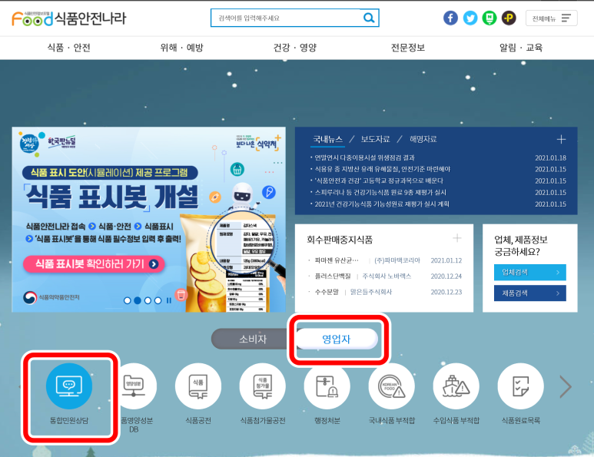Image resolution: width=594 pixels, height=457 pixels.
Task: Click the 회수판매중지식품 heading
Action: coord(340,240)
